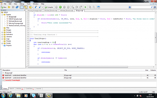This screenshot has width=157, height=98.
Task: Click the magnifier search icon
Action: [152, 7]
